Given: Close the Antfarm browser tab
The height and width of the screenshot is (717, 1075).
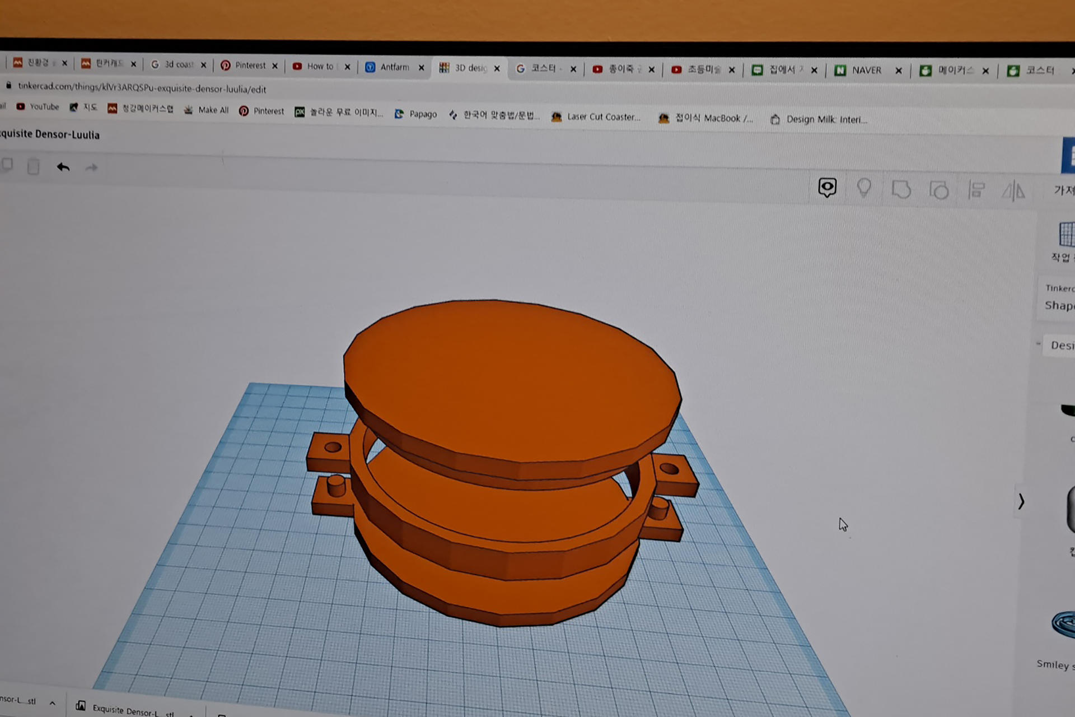Looking at the screenshot, I should pos(421,68).
